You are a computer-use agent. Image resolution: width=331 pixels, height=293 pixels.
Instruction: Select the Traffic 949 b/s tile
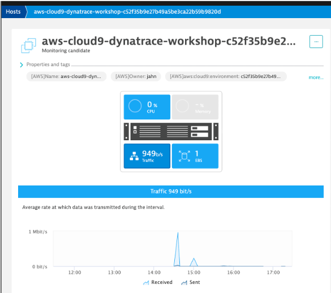point(147,156)
